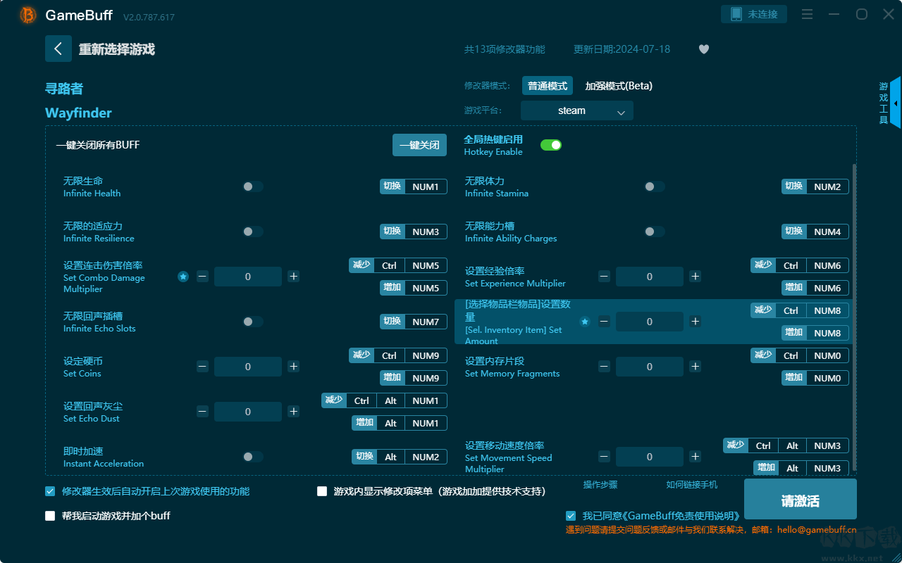This screenshot has width=902, height=563.
Task: Click the NUM7 hotkey for Infinite Echo Slots
Action: 426,322
